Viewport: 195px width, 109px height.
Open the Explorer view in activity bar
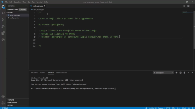pyautogui.click(x=3, y=7)
